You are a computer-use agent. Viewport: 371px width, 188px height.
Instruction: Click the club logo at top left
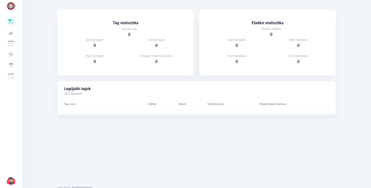click(11, 6)
